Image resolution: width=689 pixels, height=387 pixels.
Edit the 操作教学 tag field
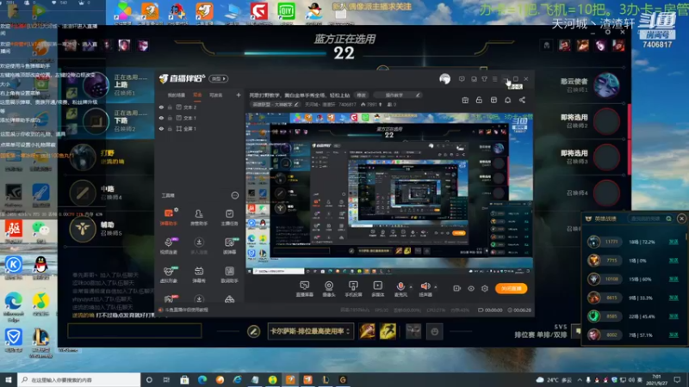[x=398, y=95]
